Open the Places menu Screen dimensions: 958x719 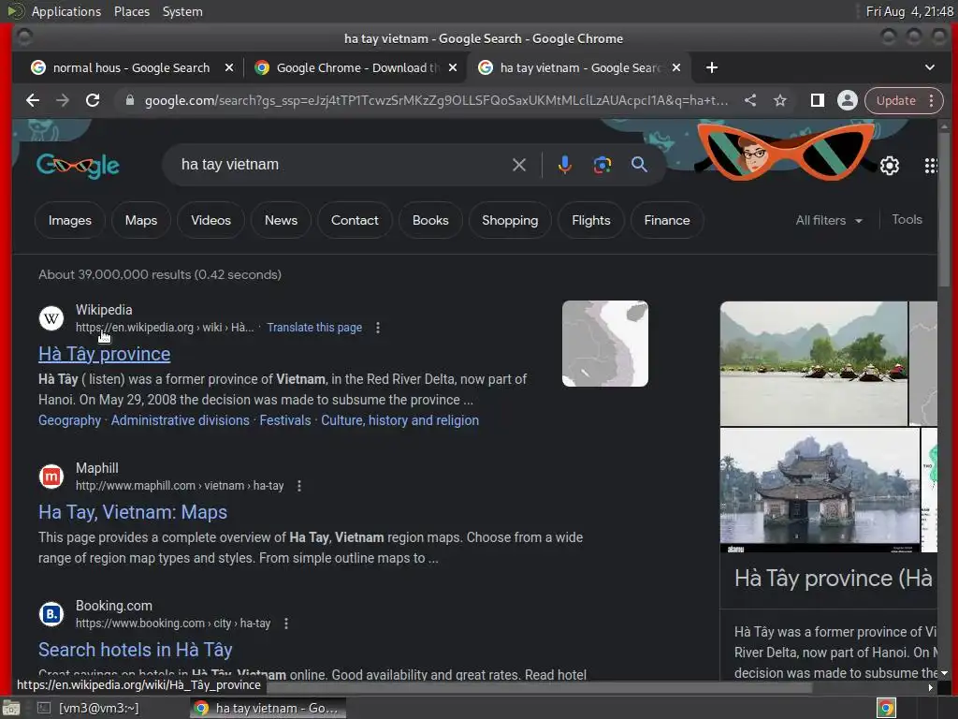(131, 11)
